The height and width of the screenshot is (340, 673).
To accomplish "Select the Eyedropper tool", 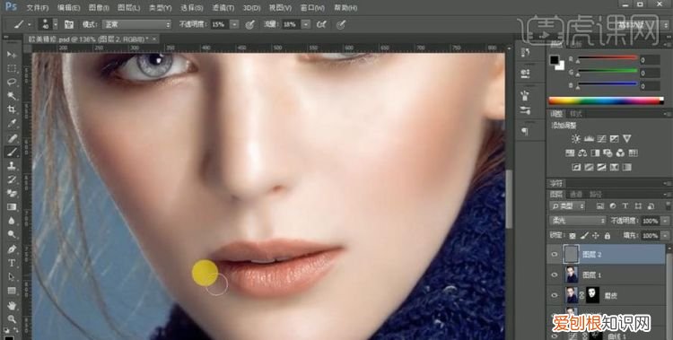I will click(x=12, y=124).
